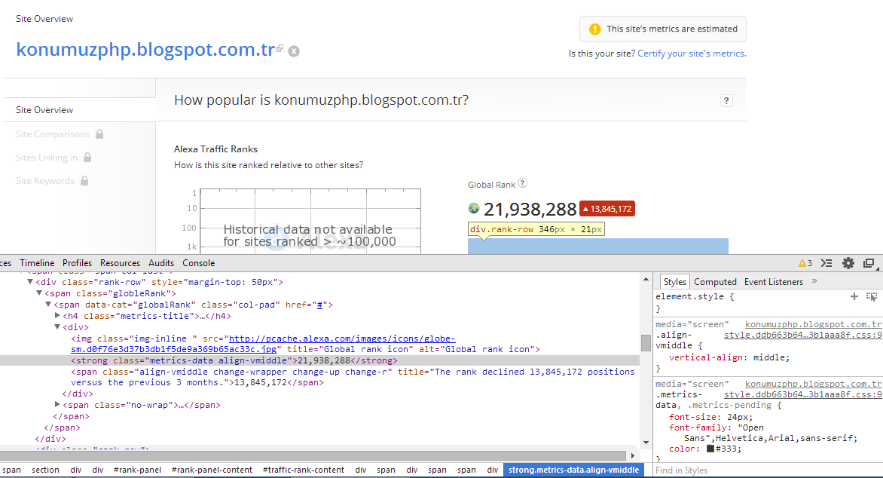
Task: Expand the h4 metrics-title node
Action: click(x=57, y=316)
